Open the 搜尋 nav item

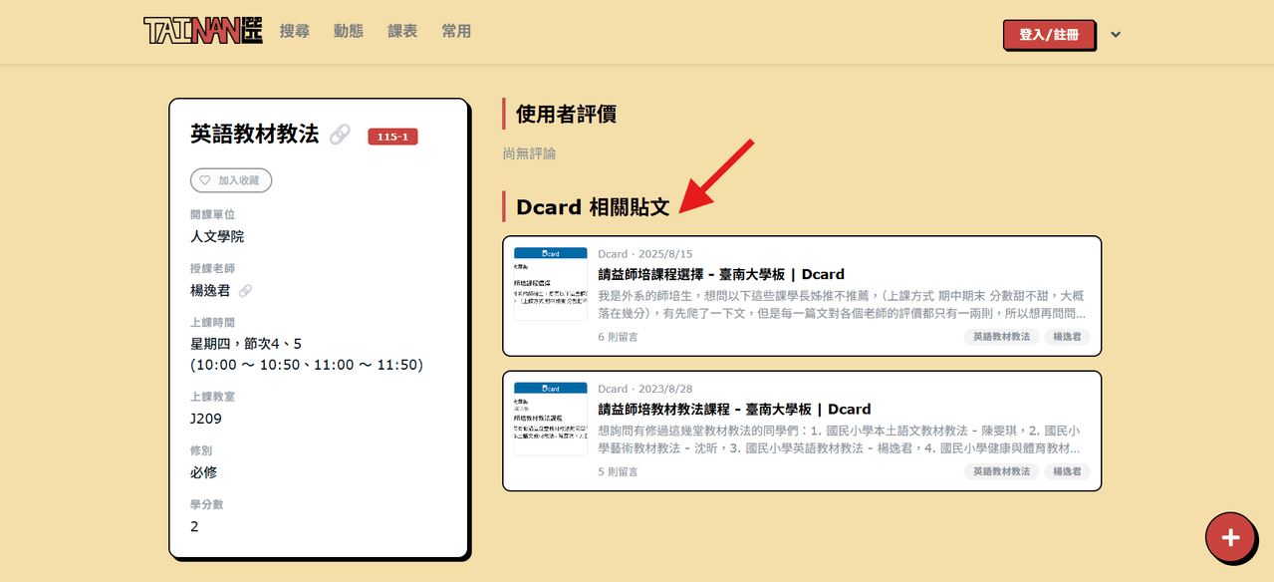295,32
